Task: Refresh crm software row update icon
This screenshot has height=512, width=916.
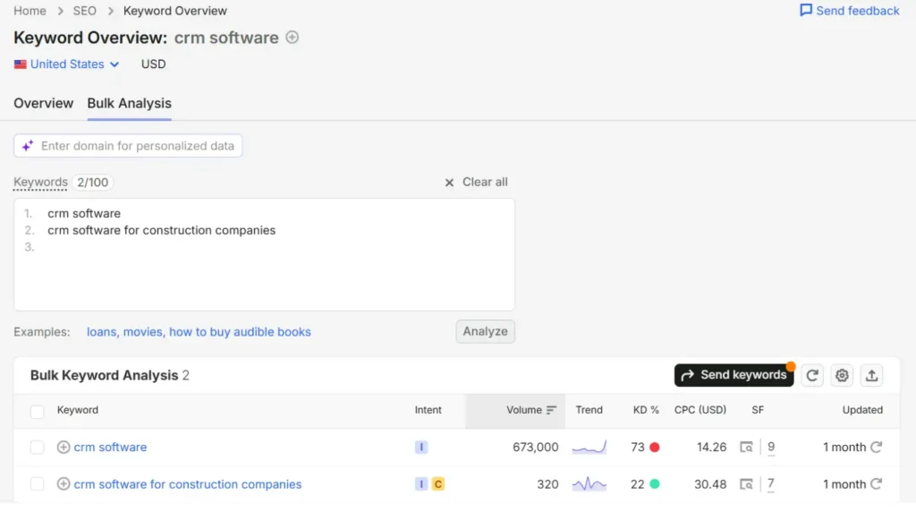Action: (877, 448)
